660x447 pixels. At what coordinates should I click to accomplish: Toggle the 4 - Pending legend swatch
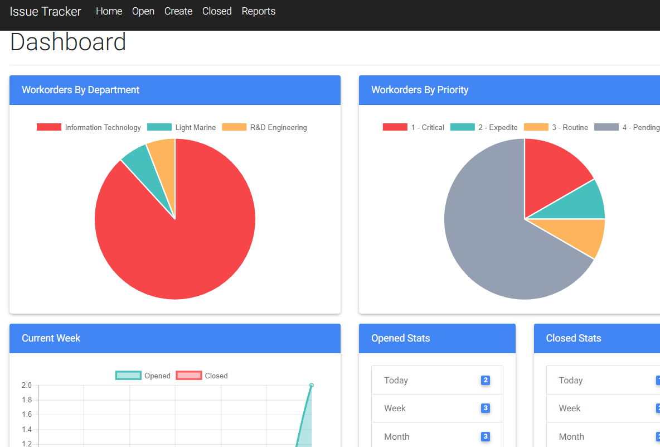click(x=606, y=127)
